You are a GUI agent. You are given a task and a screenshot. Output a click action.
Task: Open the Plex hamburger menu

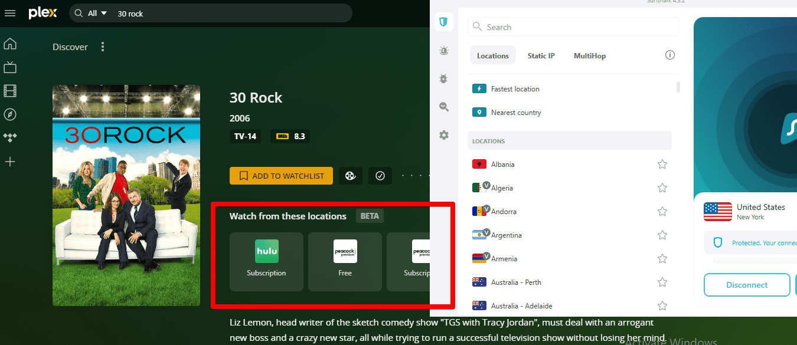click(10, 13)
